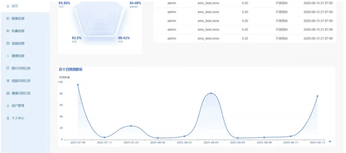Click the 2025-08-02 x-axis label

point(158,142)
